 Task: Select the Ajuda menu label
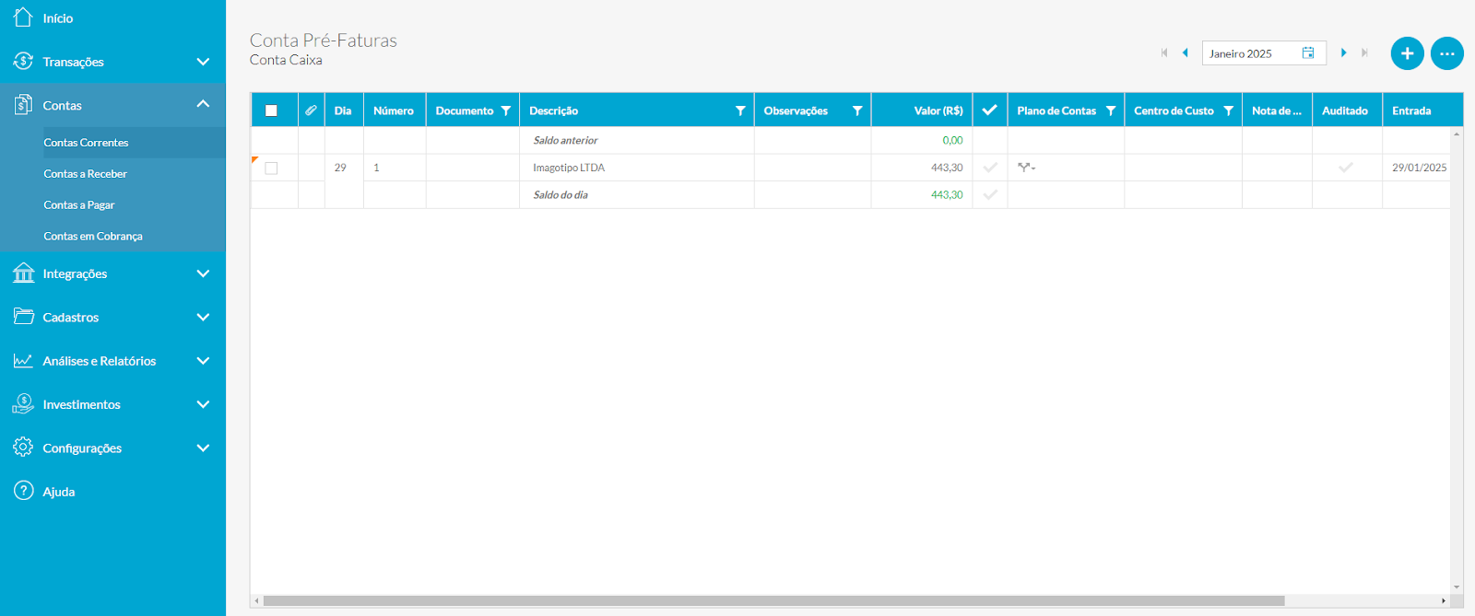click(59, 492)
